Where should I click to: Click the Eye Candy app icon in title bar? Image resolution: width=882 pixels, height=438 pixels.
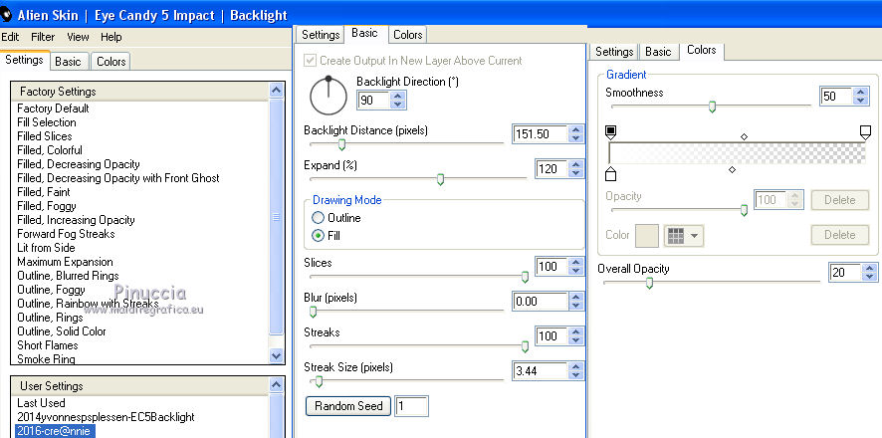pos(6,15)
